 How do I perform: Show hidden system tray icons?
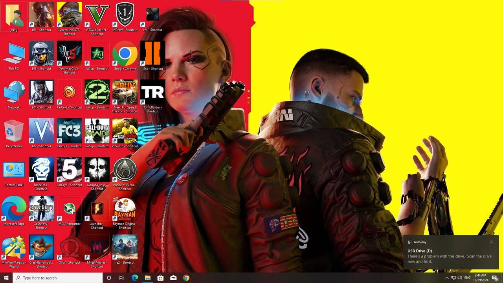447,278
